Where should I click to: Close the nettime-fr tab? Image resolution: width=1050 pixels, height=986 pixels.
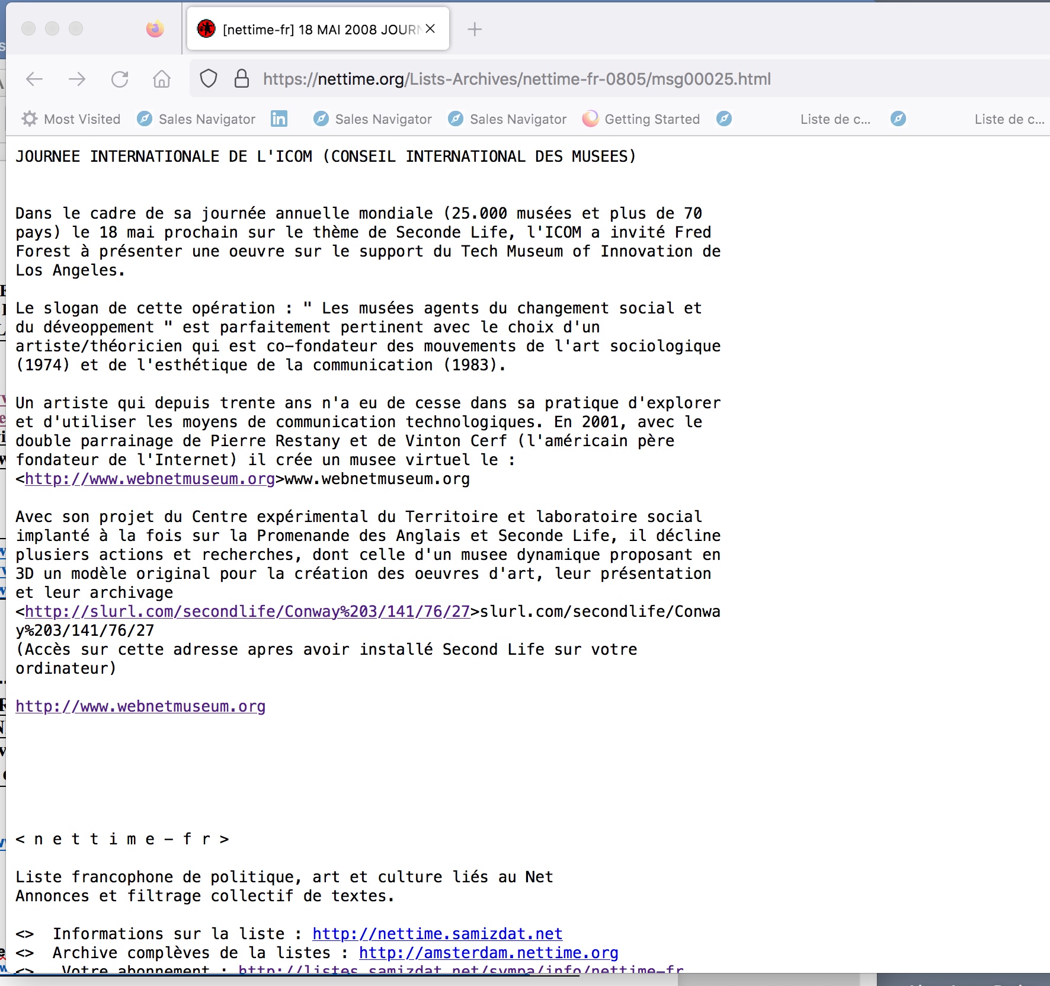point(431,28)
